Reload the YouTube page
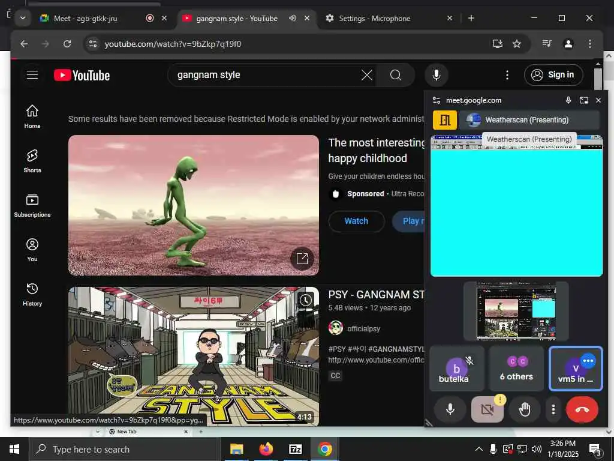The image size is (614, 461). tap(67, 44)
